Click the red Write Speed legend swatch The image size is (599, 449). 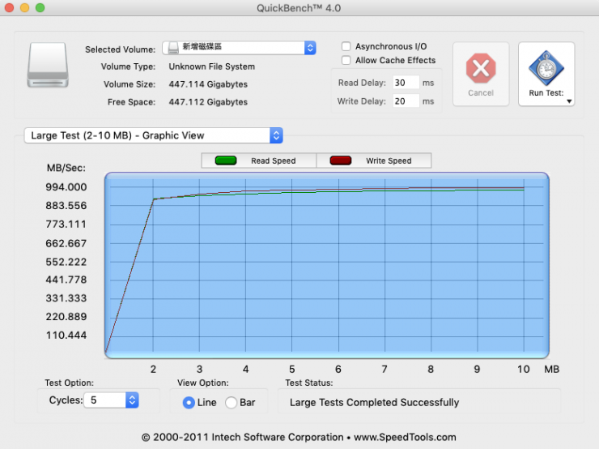[341, 160]
